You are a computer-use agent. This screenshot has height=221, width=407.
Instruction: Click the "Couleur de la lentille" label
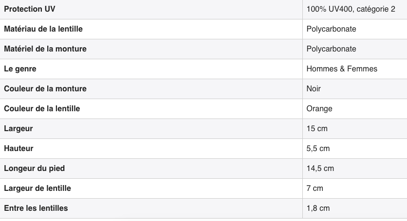pos(42,109)
